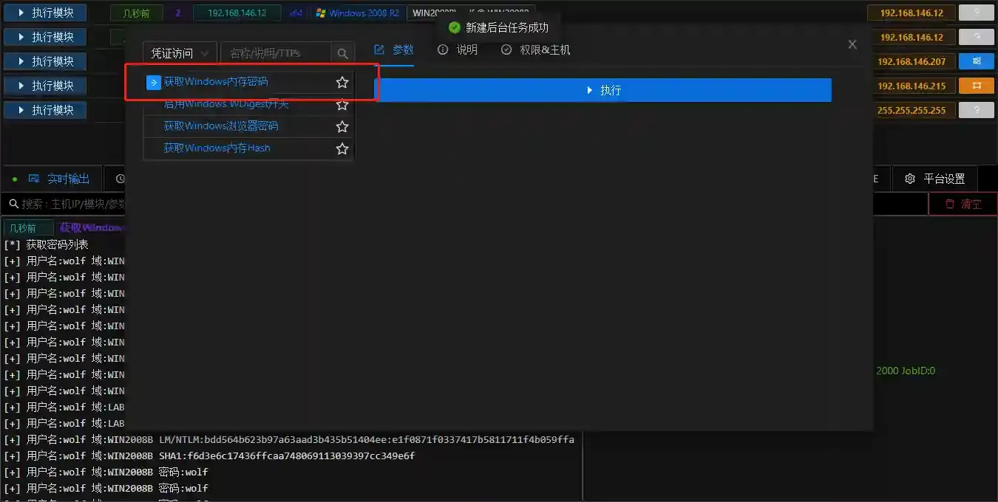Click the star beside 获取Windows内存Hash
The width and height of the screenshot is (998, 502).
pyautogui.click(x=342, y=148)
